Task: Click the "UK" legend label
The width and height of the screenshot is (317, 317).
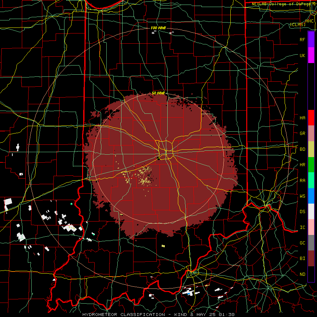Action: 302,55
